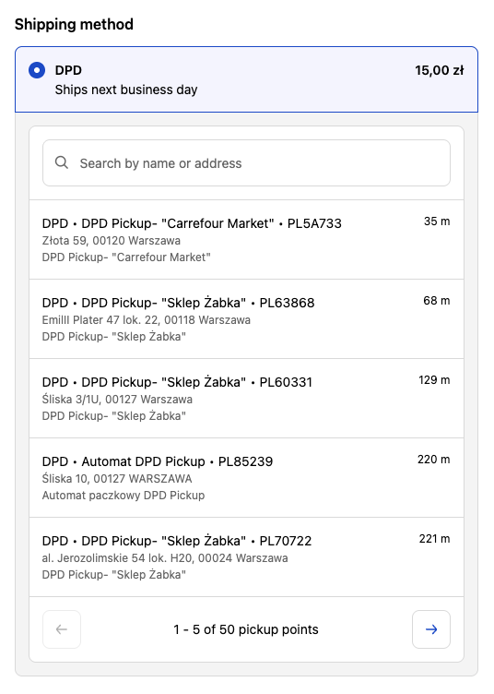The height and width of the screenshot is (694, 494).
Task: Click the previous page arrow button
Action: click(62, 629)
